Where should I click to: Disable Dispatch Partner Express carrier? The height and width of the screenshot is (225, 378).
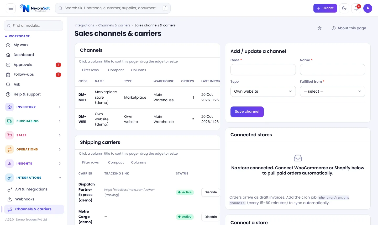point(211,192)
